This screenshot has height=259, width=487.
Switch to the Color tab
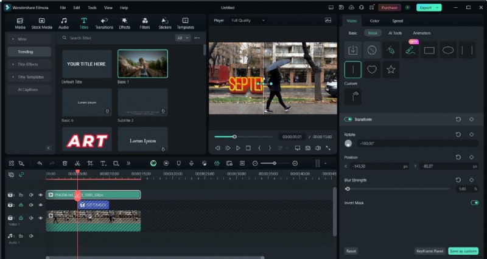[374, 21]
